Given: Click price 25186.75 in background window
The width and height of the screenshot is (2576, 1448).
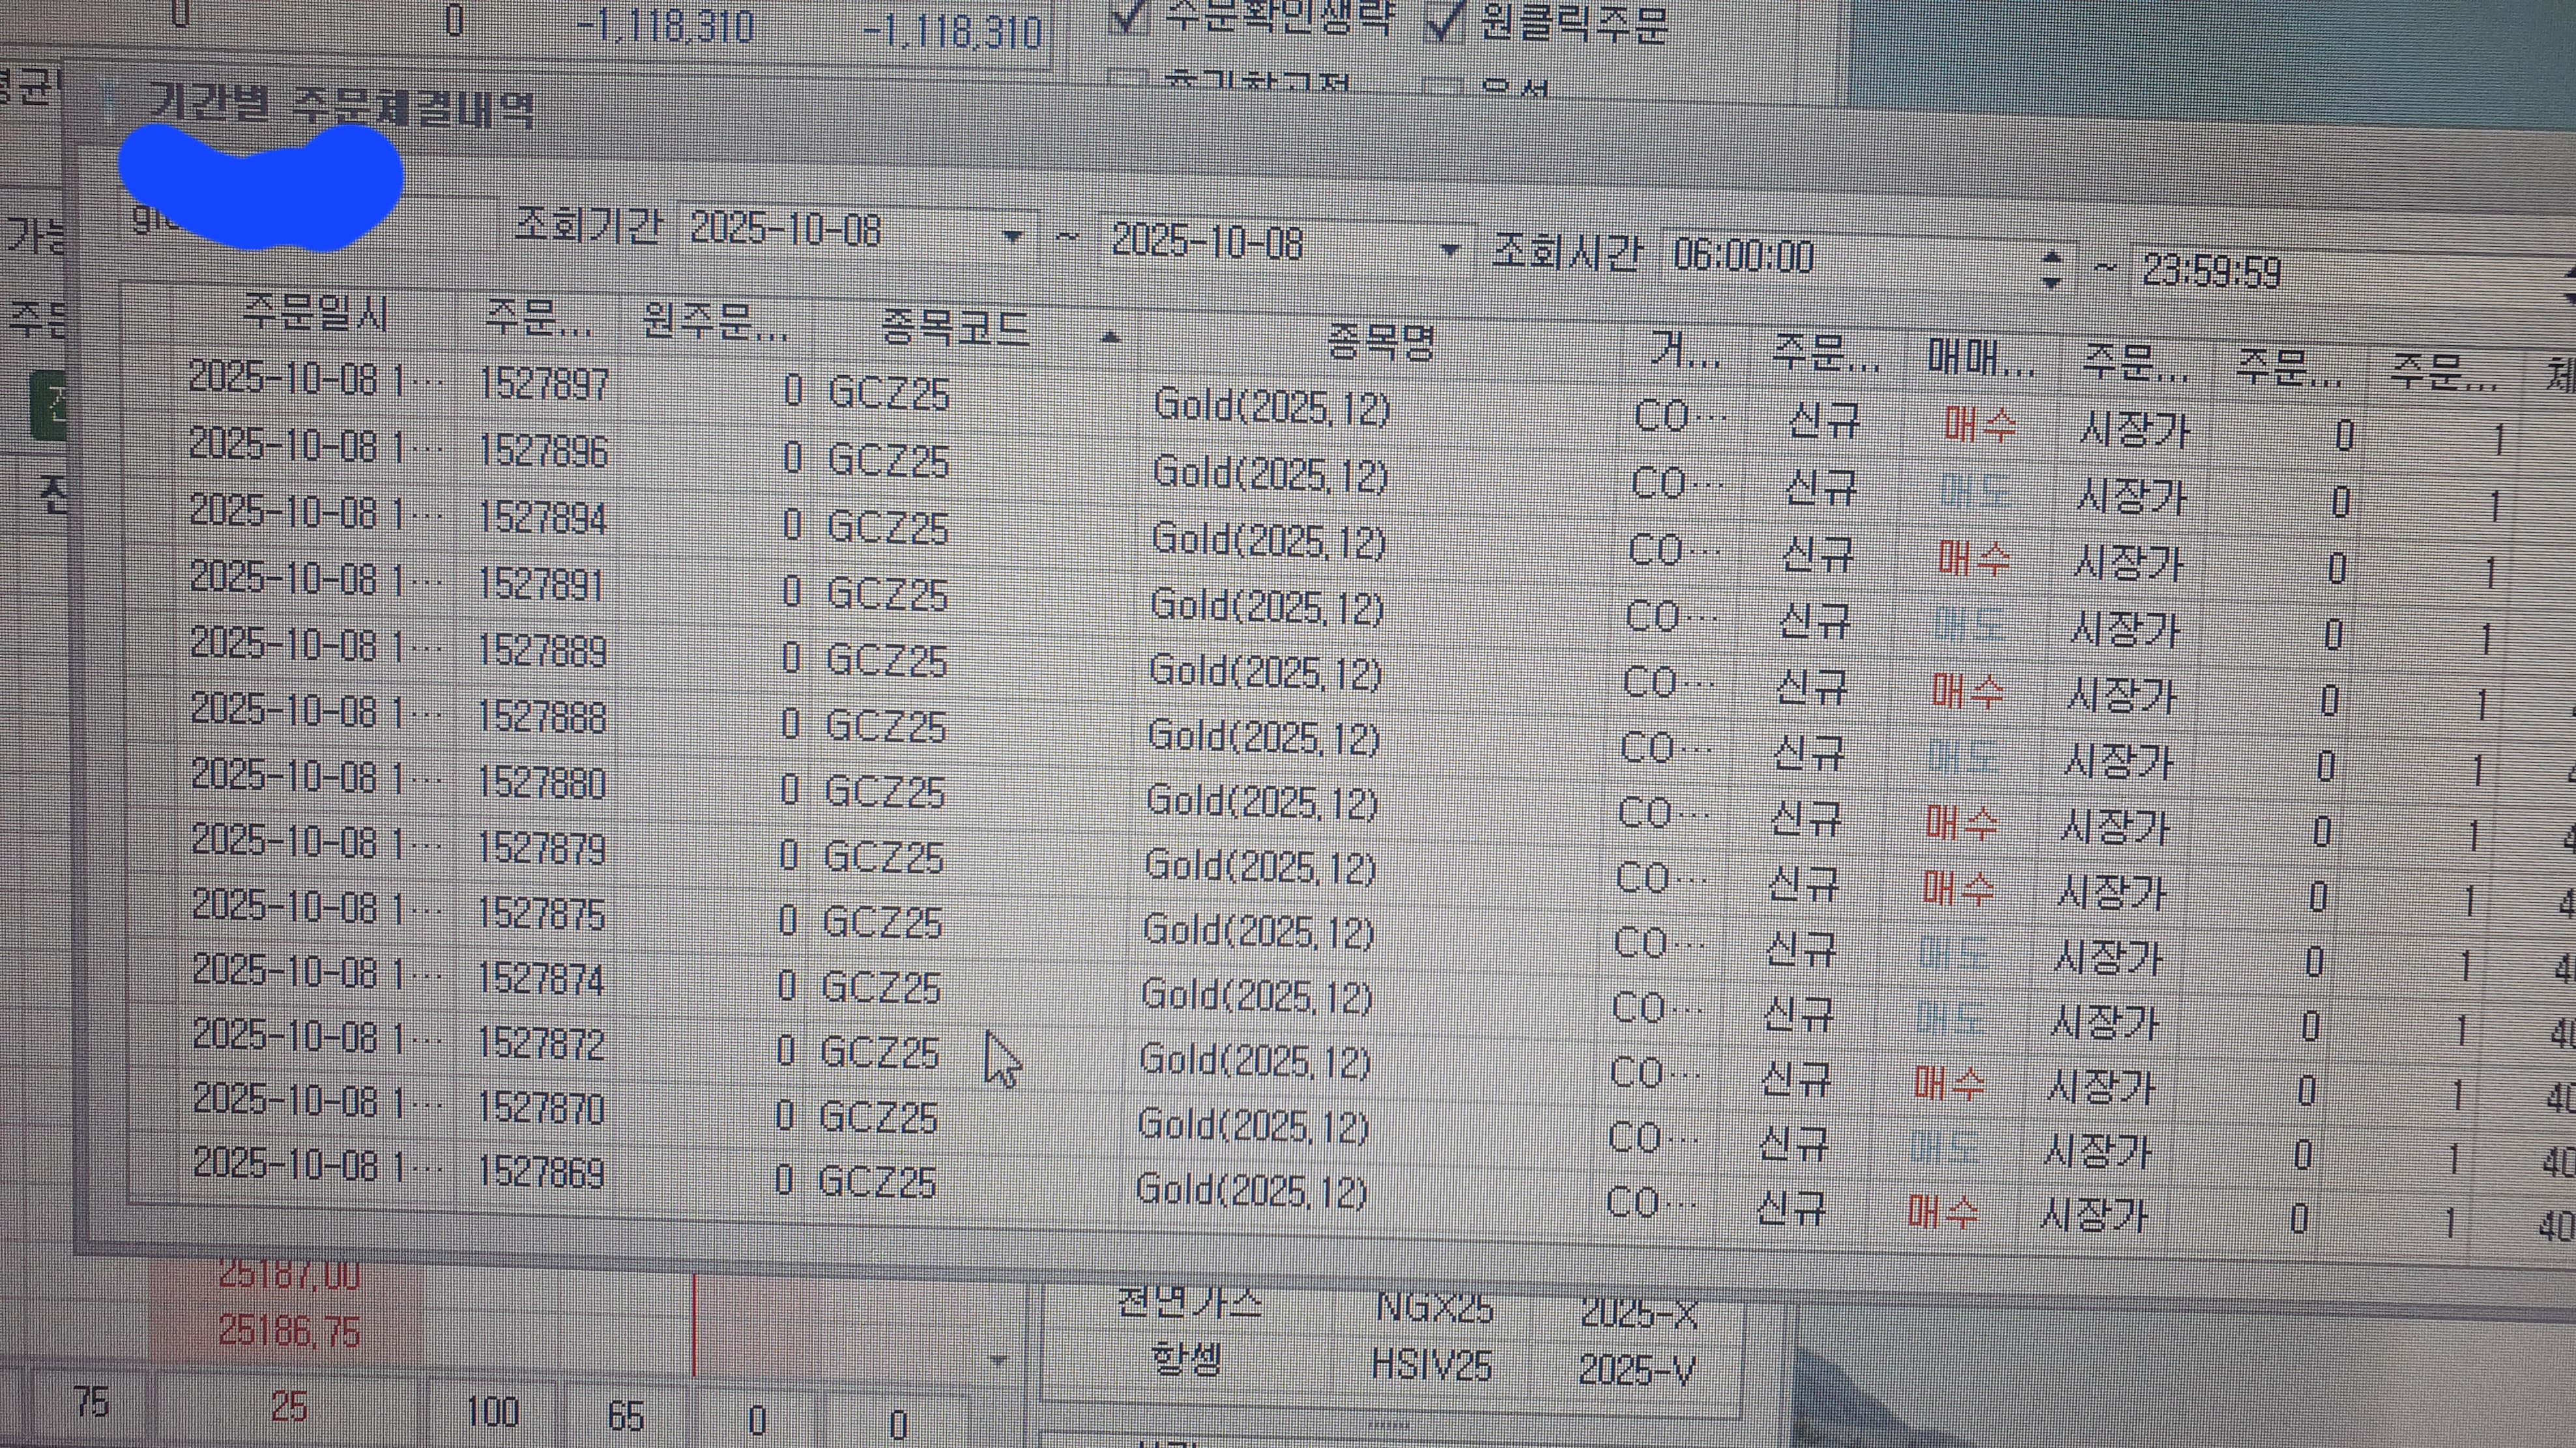Looking at the screenshot, I should pyautogui.click(x=288, y=1330).
